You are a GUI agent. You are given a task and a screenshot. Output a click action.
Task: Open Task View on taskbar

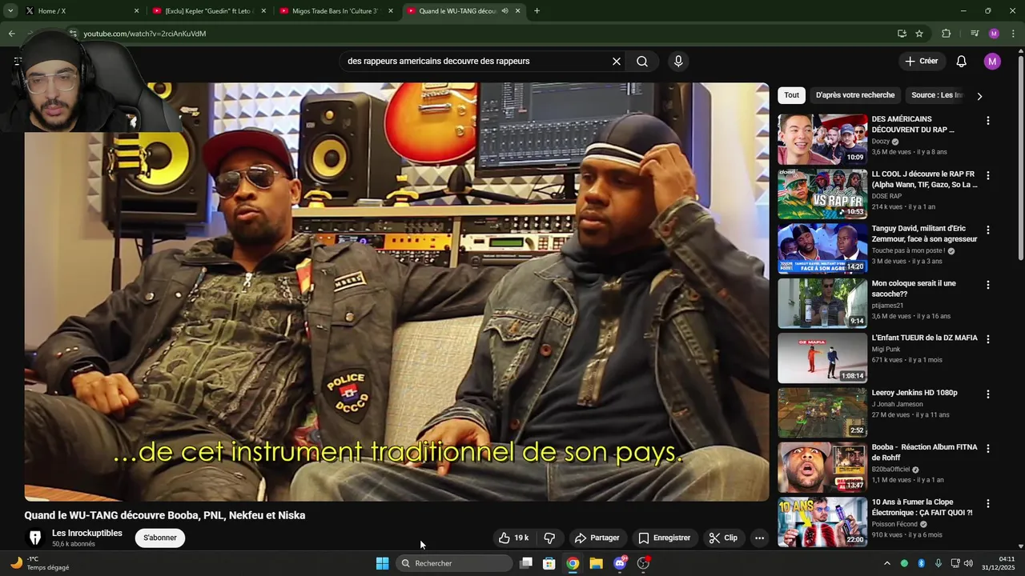[x=526, y=563]
